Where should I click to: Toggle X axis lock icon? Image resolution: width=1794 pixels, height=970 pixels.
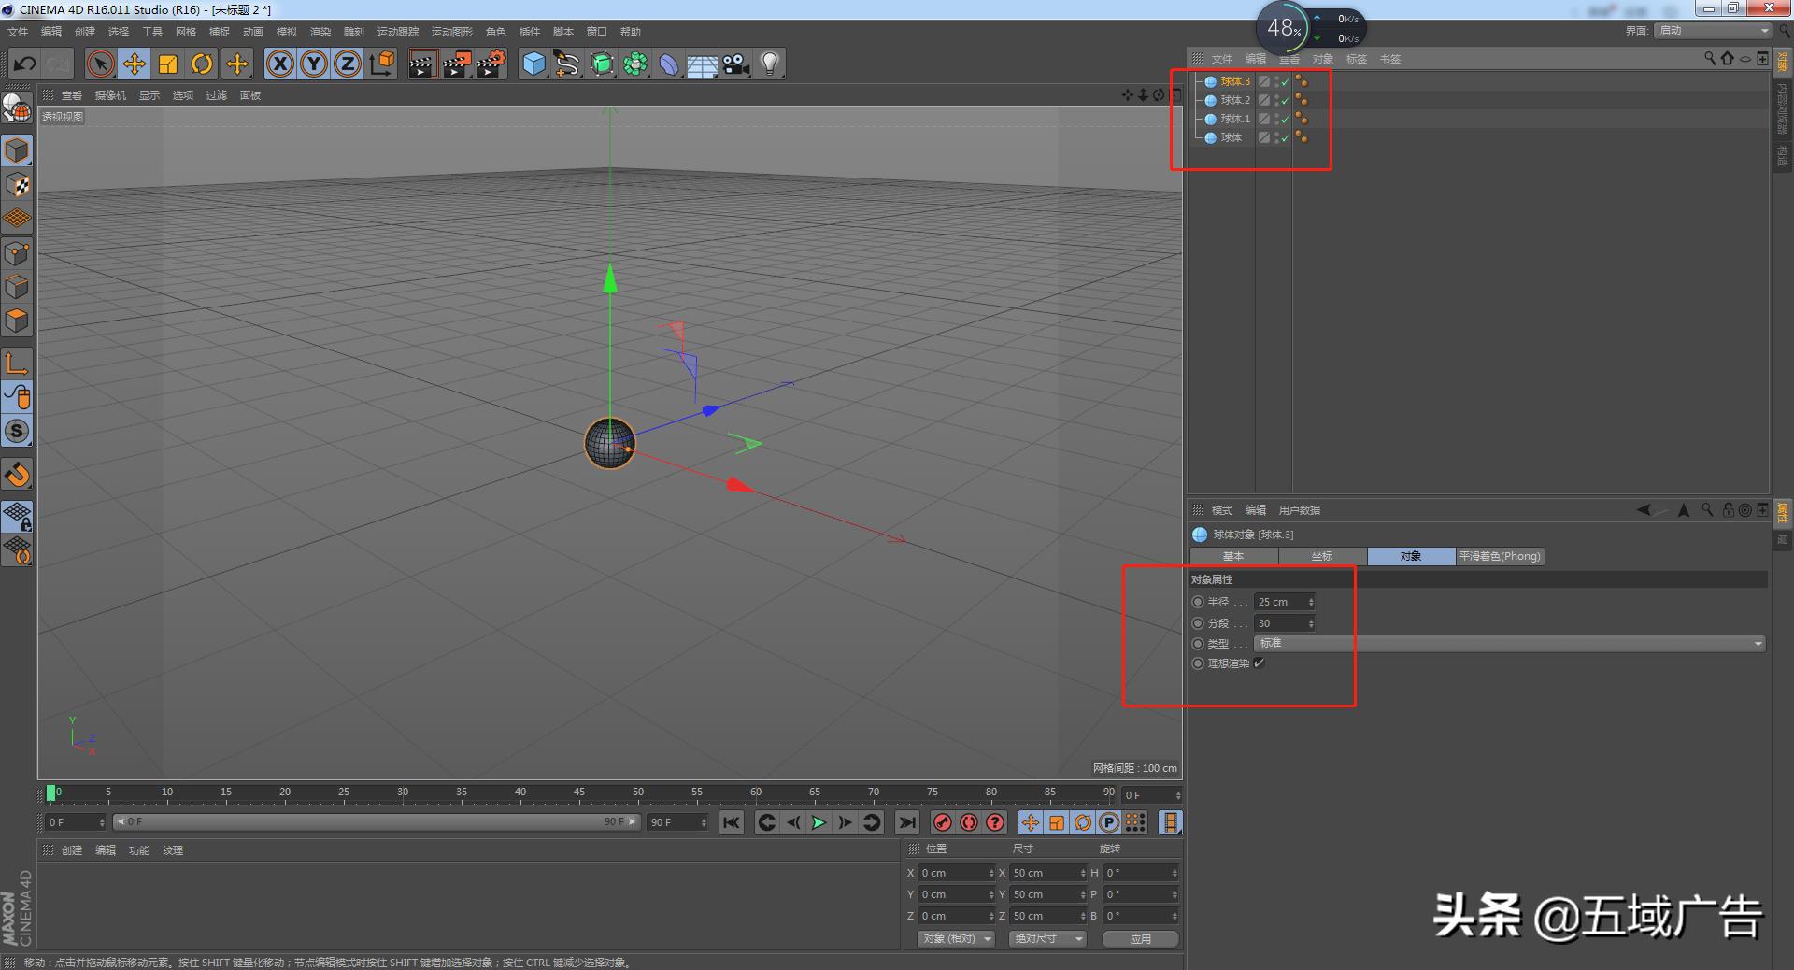[279, 64]
